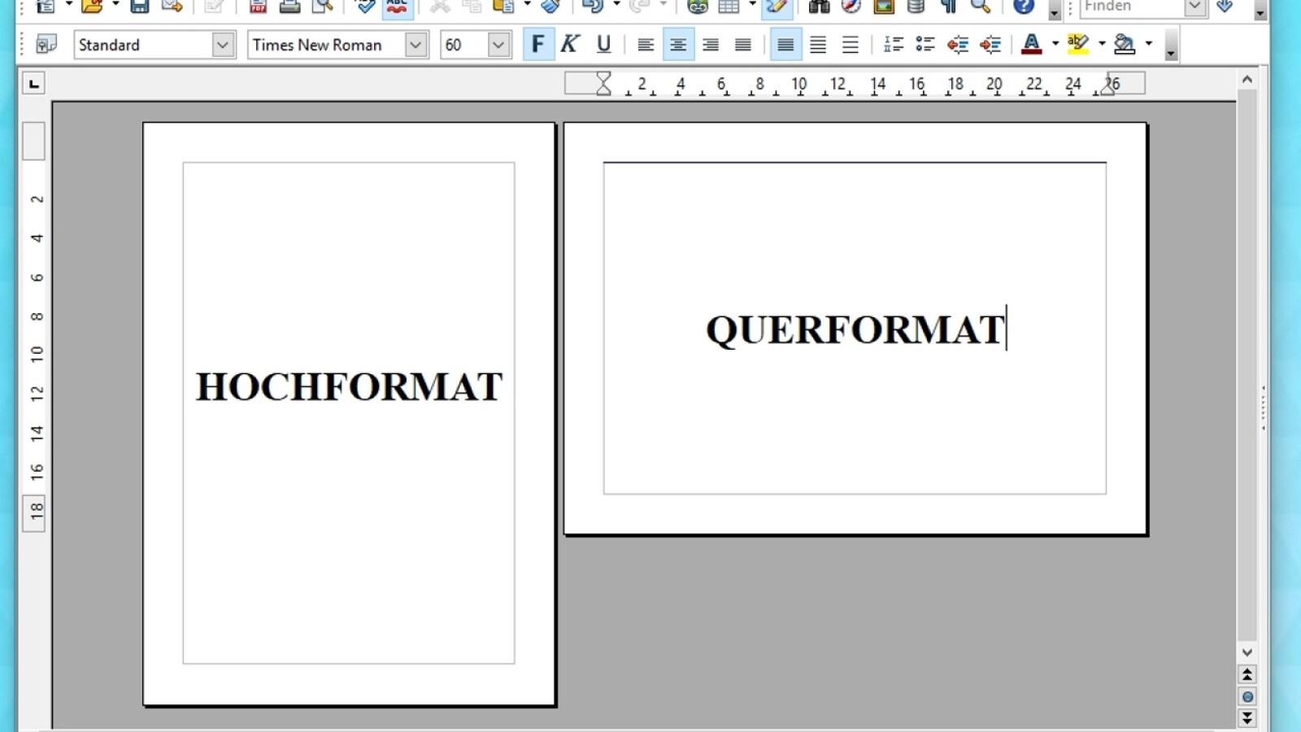The image size is (1301, 732).
Task: Expand the paste options dropdown arrow
Action: pyautogui.click(x=526, y=7)
